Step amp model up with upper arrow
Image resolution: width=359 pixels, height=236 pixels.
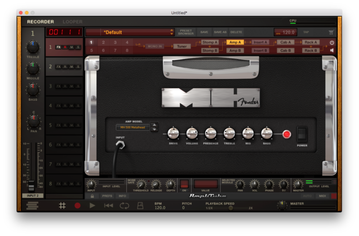[155, 125]
